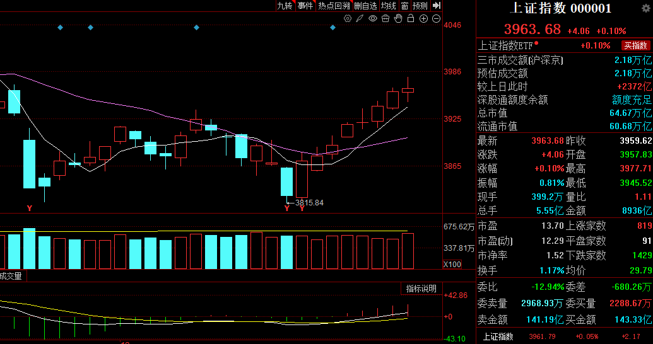
Task: Toggle the eye visibility icon
Action: [x=373, y=19]
